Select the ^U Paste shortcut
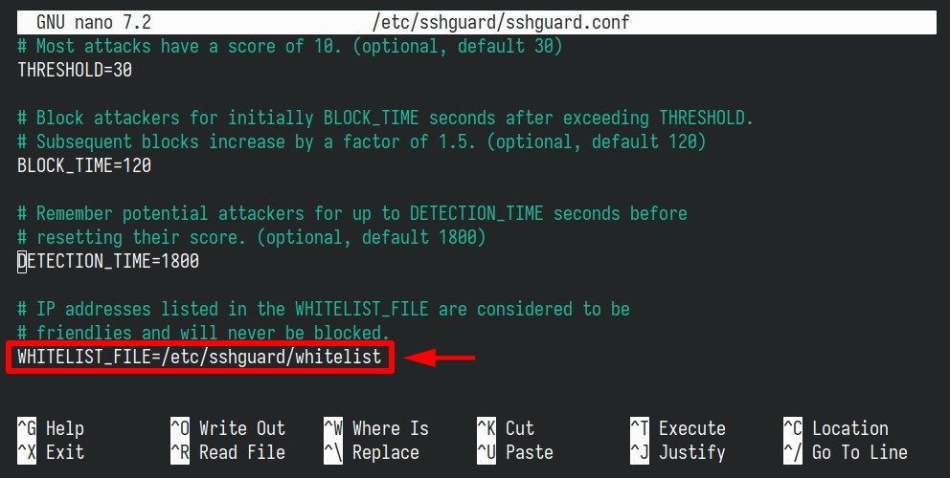The height and width of the screenshot is (478, 950). tap(515, 452)
